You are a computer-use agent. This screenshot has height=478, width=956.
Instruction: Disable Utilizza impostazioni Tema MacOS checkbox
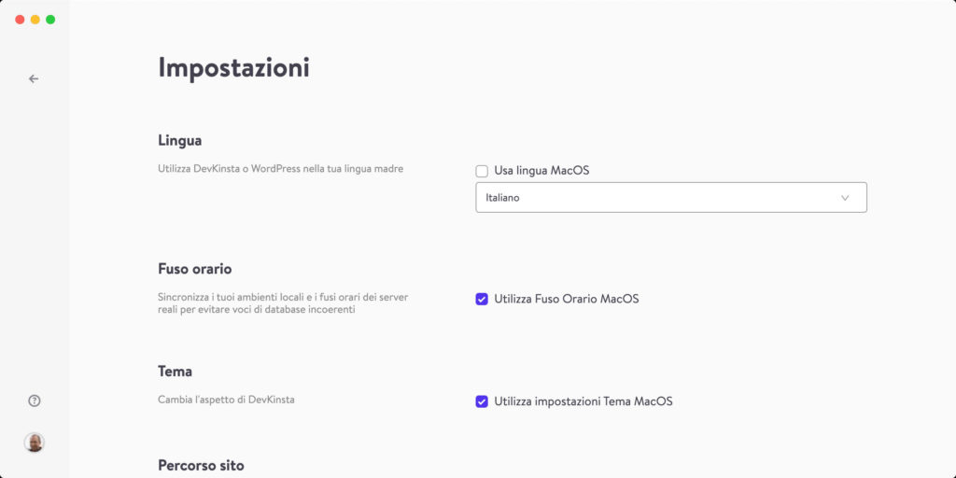(482, 401)
